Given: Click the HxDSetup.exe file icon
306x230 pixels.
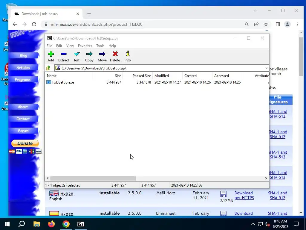Looking at the screenshot, I should (x=49, y=82).
